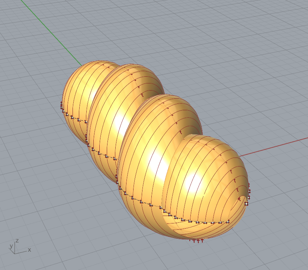
Task: Click the red X-axis line
Action: point(273,147)
